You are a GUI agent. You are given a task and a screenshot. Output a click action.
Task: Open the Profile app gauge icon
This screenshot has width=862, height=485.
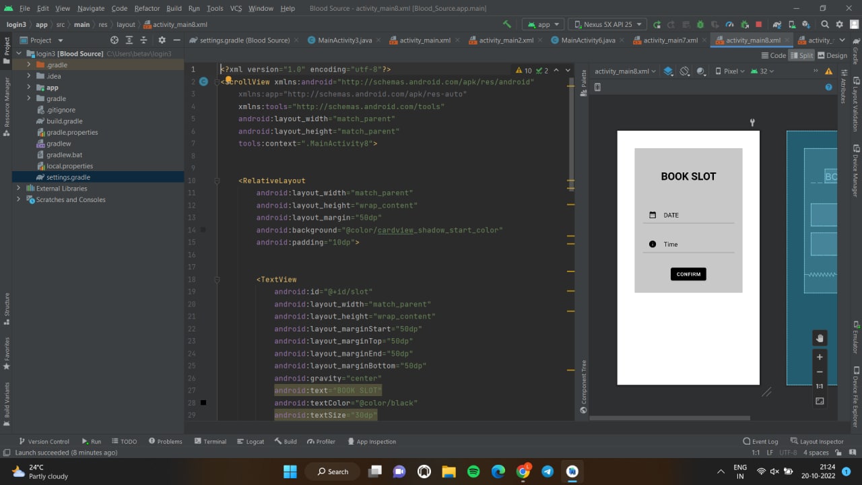point(729,24)
